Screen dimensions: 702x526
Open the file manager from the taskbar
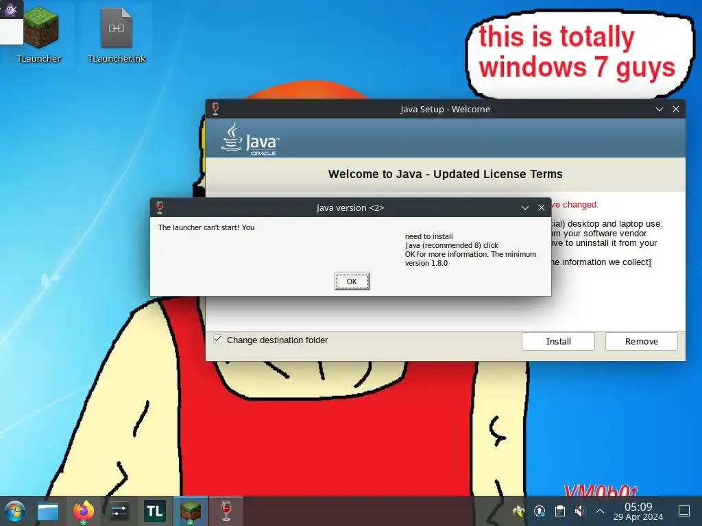tap(48, 511)
